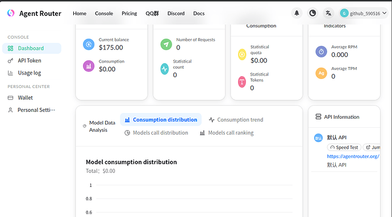Click the Dashboard grid icon
This screenshot has height=217, width=392.
click(10, 48)
